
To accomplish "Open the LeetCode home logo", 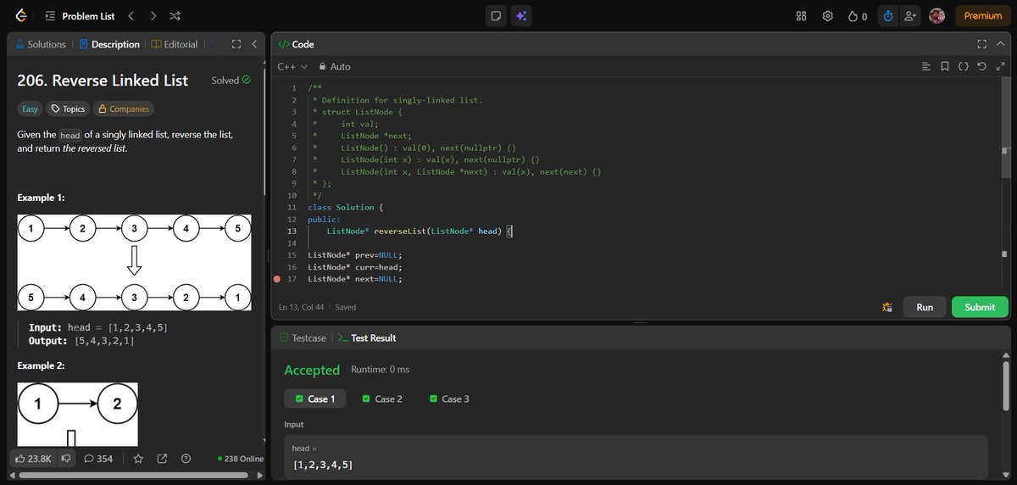I will [x=21, y=15].
